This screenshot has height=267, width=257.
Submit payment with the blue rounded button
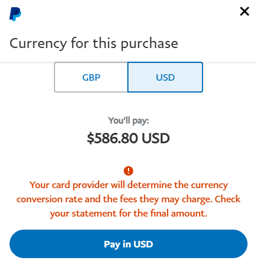coord(128,244)
